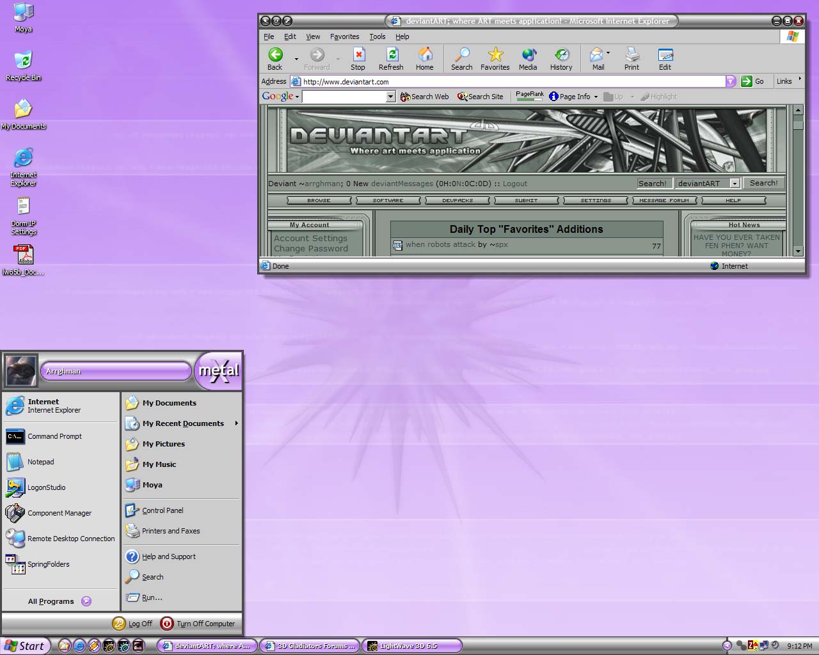Switch to LightWave 3D 6.5 taskbar button
The image size is (819, 655).
(412, 646)
